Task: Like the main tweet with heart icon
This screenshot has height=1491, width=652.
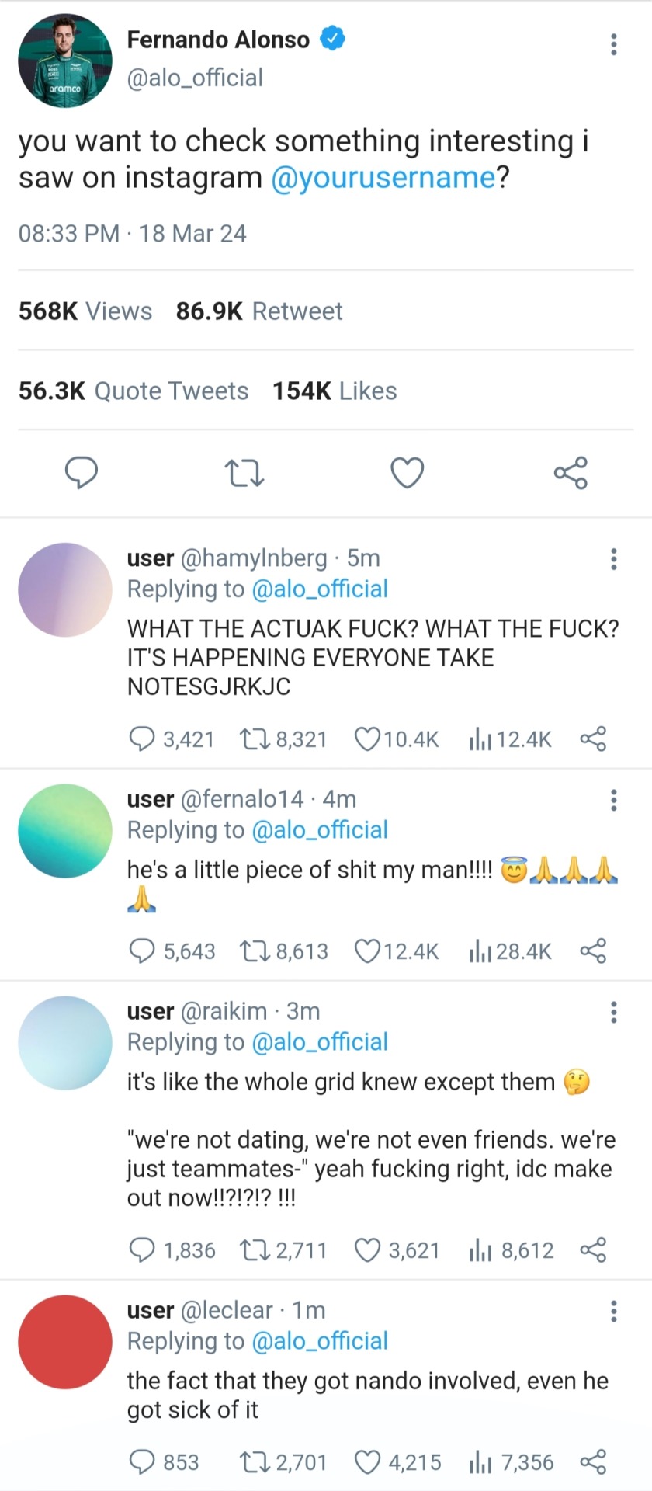Action: click(407, 472)
